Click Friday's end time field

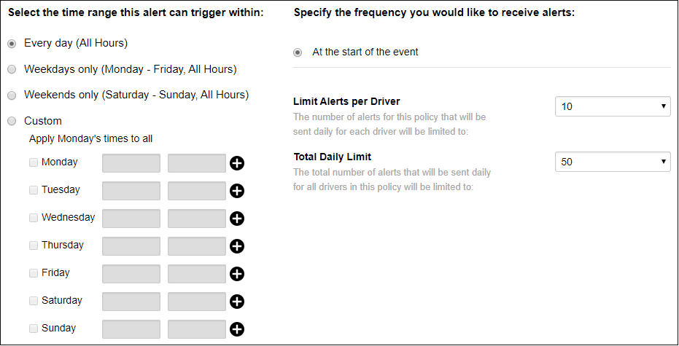197,274
